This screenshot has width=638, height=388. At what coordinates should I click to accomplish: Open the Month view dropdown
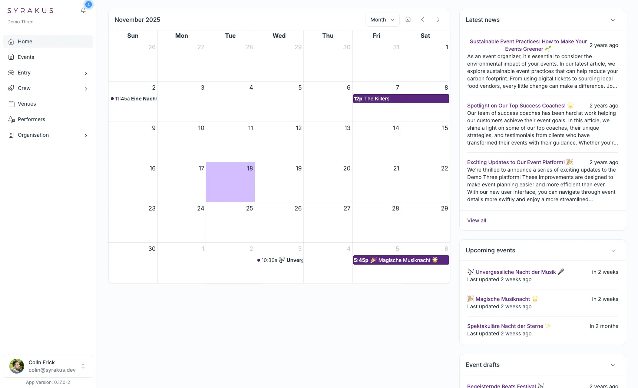coord(382,20)
